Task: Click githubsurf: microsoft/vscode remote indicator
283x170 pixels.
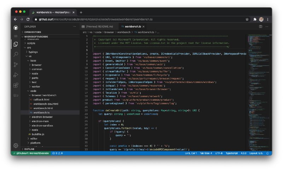Action: pos(31,153)
